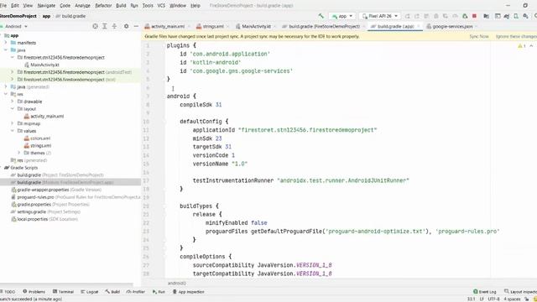The width and height of the screenshot is (537, 302).
Task: Collapse the java folder
Action: point(6,50)
